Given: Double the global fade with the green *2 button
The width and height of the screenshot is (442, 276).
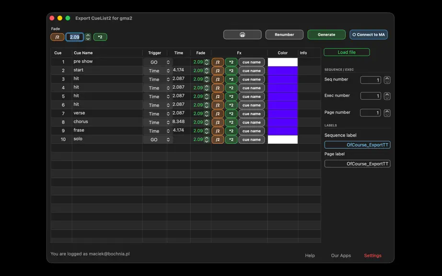Looking at the screenshot, I should click(x=100, y=37).
